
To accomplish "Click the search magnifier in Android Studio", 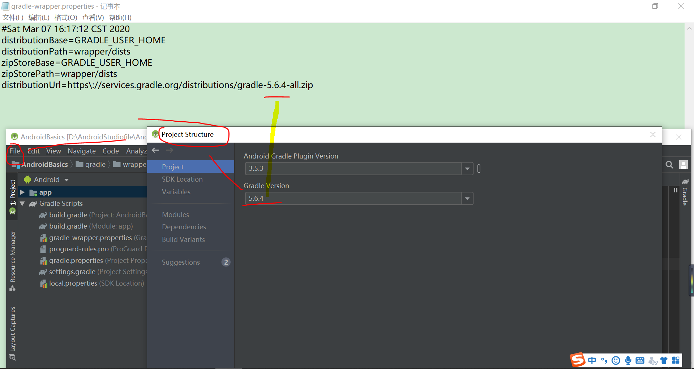I will (x=669, y=165).
